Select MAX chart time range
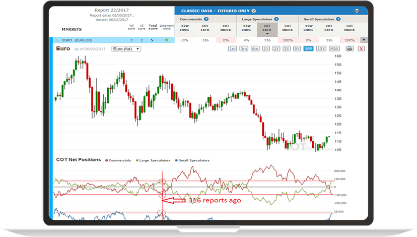Screen dimensions: 417x237 334,49
